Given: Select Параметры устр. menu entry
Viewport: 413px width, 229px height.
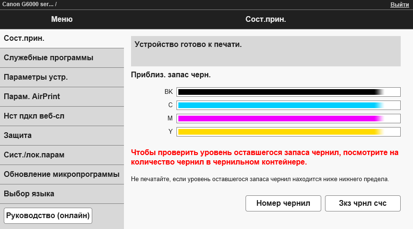Looking at the screenshot, I should [x=62, y=77].
